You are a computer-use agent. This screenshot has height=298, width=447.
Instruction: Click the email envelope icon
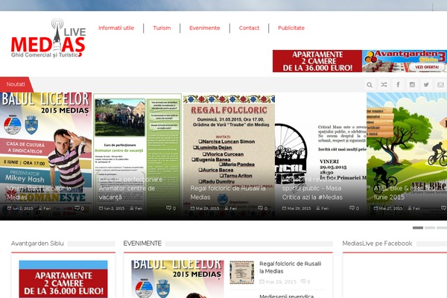(440, 85)
